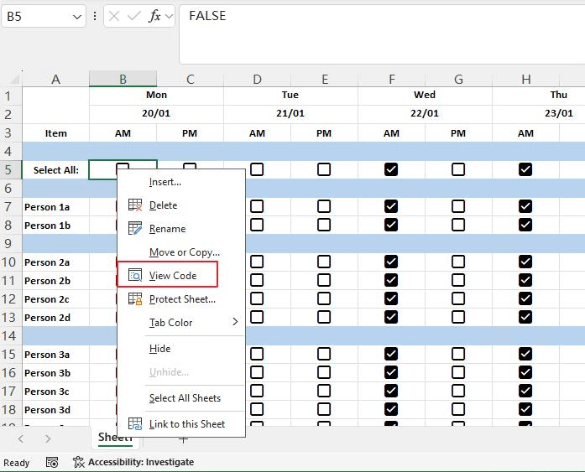Click column header H
Screen dimensions: 585x472
tap(525, 79)
